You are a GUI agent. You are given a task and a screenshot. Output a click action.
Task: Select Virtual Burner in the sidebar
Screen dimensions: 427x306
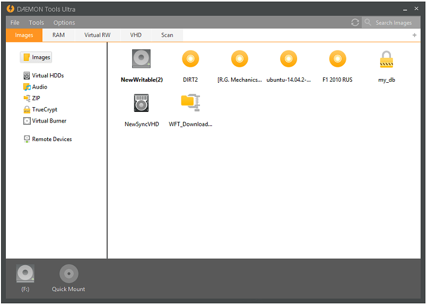pyautogui.click(x=45, y=121)
